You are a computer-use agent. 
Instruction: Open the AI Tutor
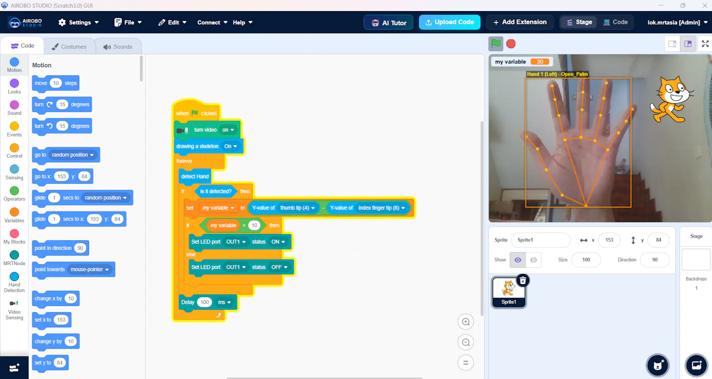388,22
